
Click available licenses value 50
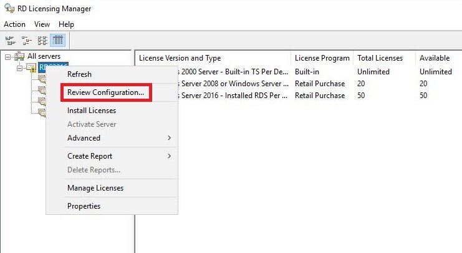[423, 96]
